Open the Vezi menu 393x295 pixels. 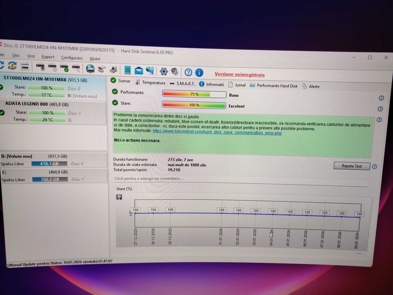point(31,56)
